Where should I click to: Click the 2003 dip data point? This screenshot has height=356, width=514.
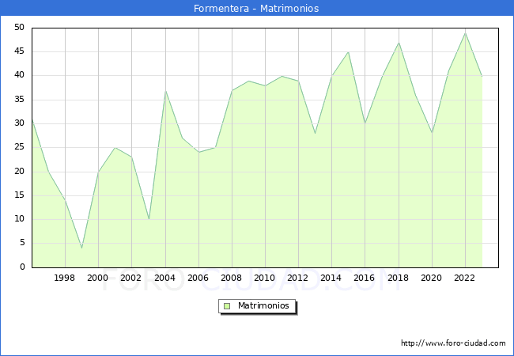point(149,219)
